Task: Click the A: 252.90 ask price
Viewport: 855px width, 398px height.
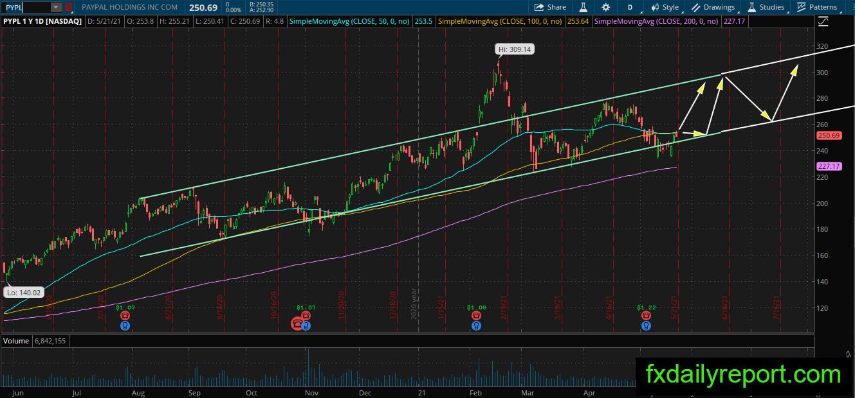Action: tap(261, 10)
